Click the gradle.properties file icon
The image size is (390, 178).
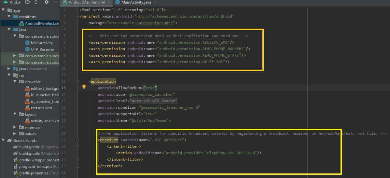16,173
